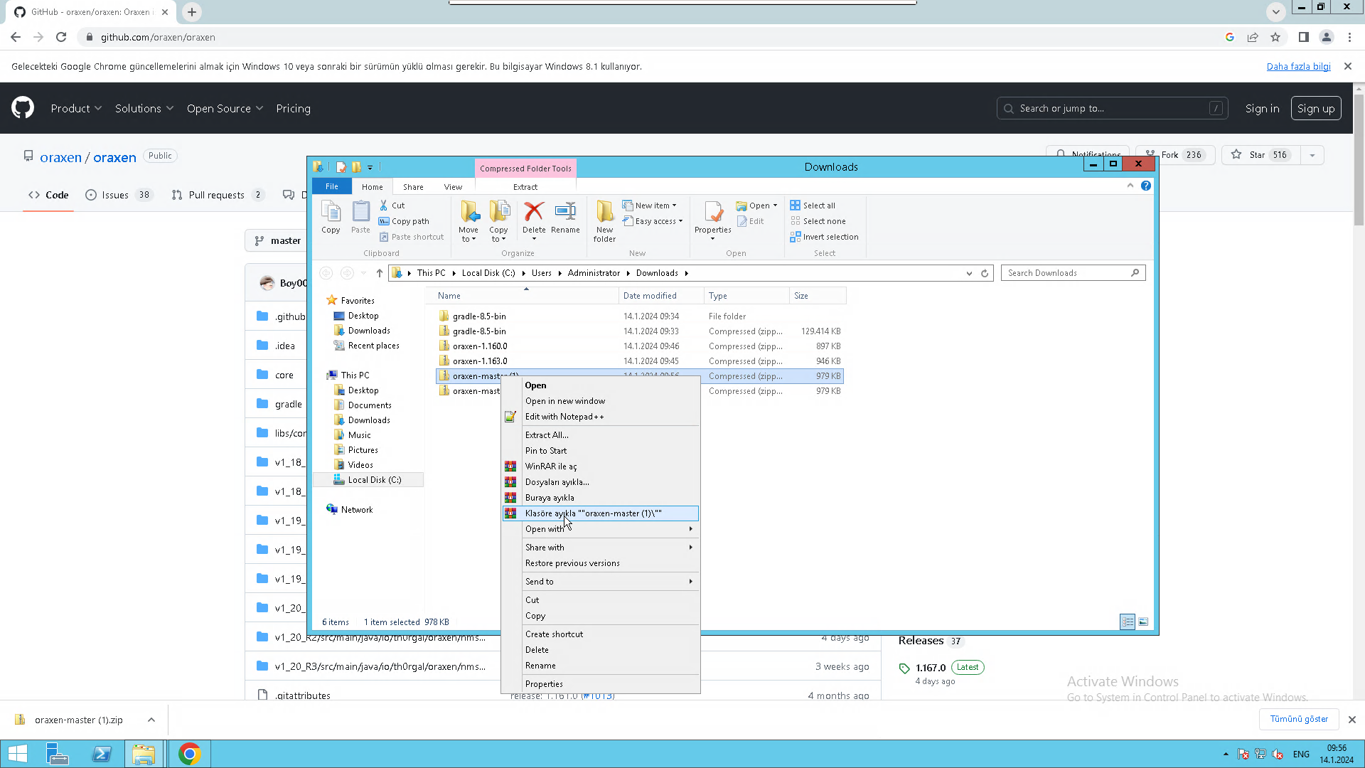The width and height of the screenshot is (1365, 768).
Task: Select Local Disk (C:) in navigation pane
Action: [375, 480]
